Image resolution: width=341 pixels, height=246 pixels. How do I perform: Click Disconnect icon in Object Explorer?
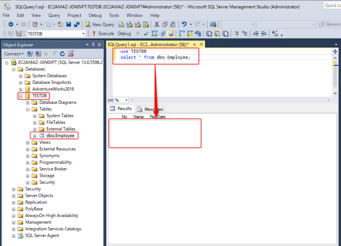tap(38, 54)
